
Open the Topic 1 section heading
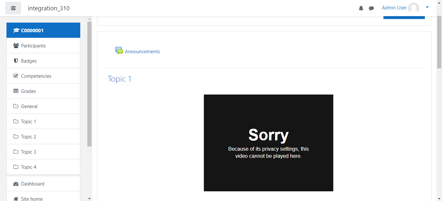point(120,79)
